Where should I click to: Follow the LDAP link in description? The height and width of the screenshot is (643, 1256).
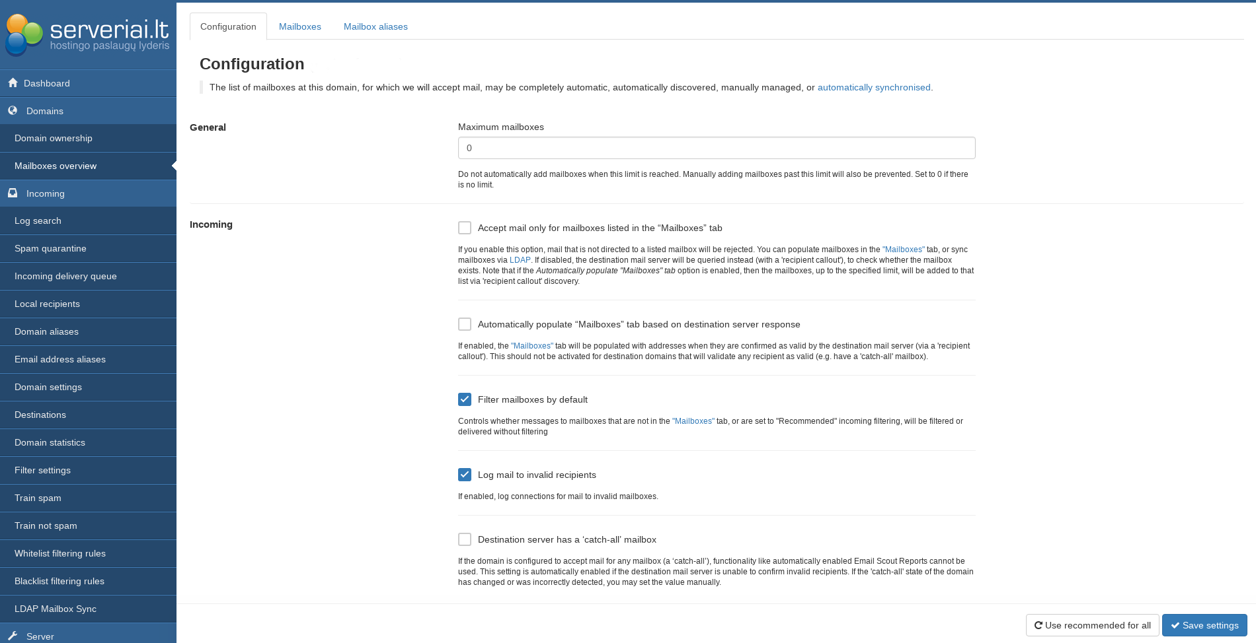click(x=520, y=260)
